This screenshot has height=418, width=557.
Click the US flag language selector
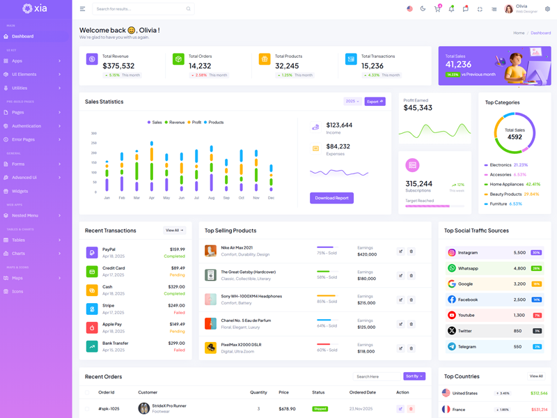tap(409, 9)
